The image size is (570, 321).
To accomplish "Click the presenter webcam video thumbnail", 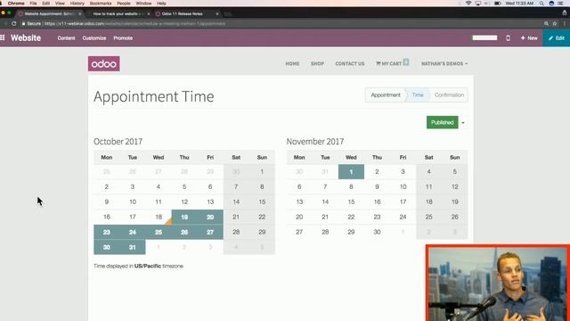I will point(498,283).
